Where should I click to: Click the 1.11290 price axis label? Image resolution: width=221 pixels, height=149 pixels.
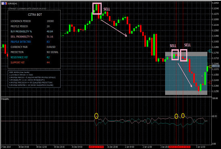215,91
